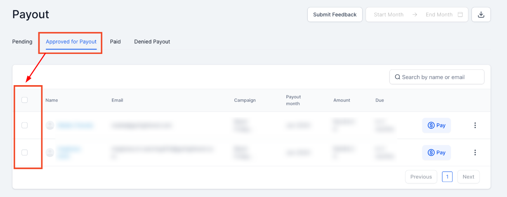
Task: Open three-dot menu for first payout row
Action: point(475,125)
